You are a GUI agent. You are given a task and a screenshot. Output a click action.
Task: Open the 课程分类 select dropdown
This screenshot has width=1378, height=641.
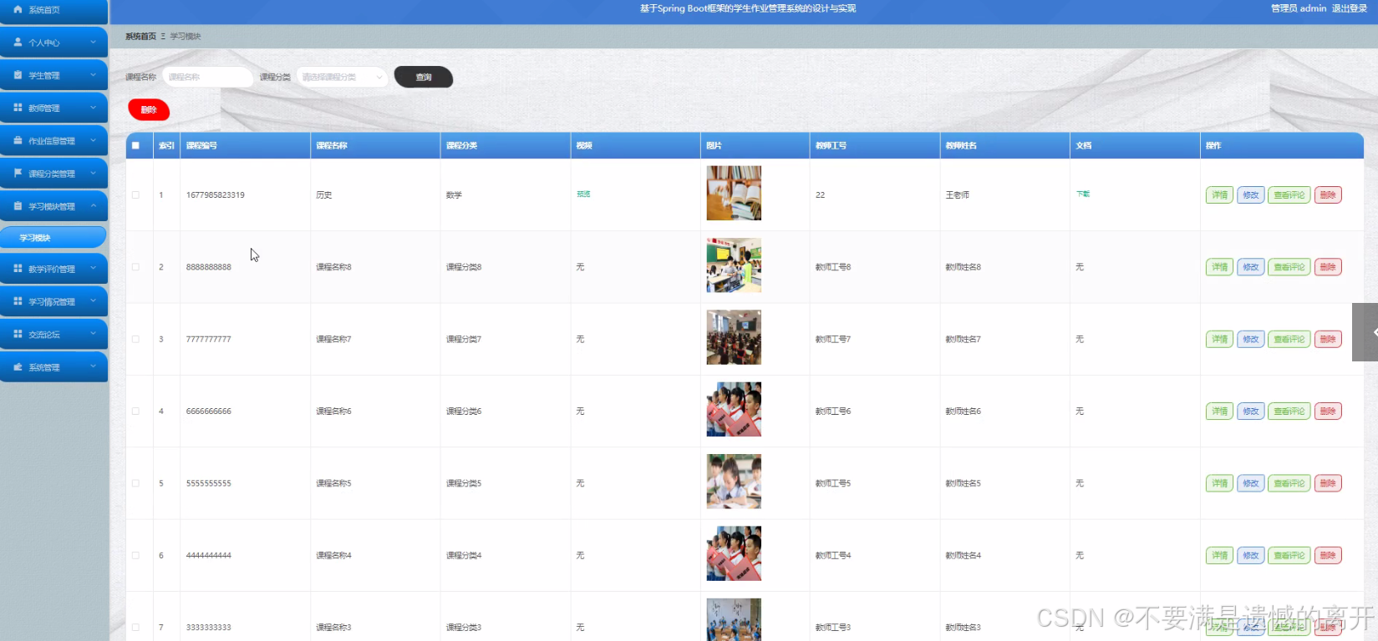click(x=342, y=77)
